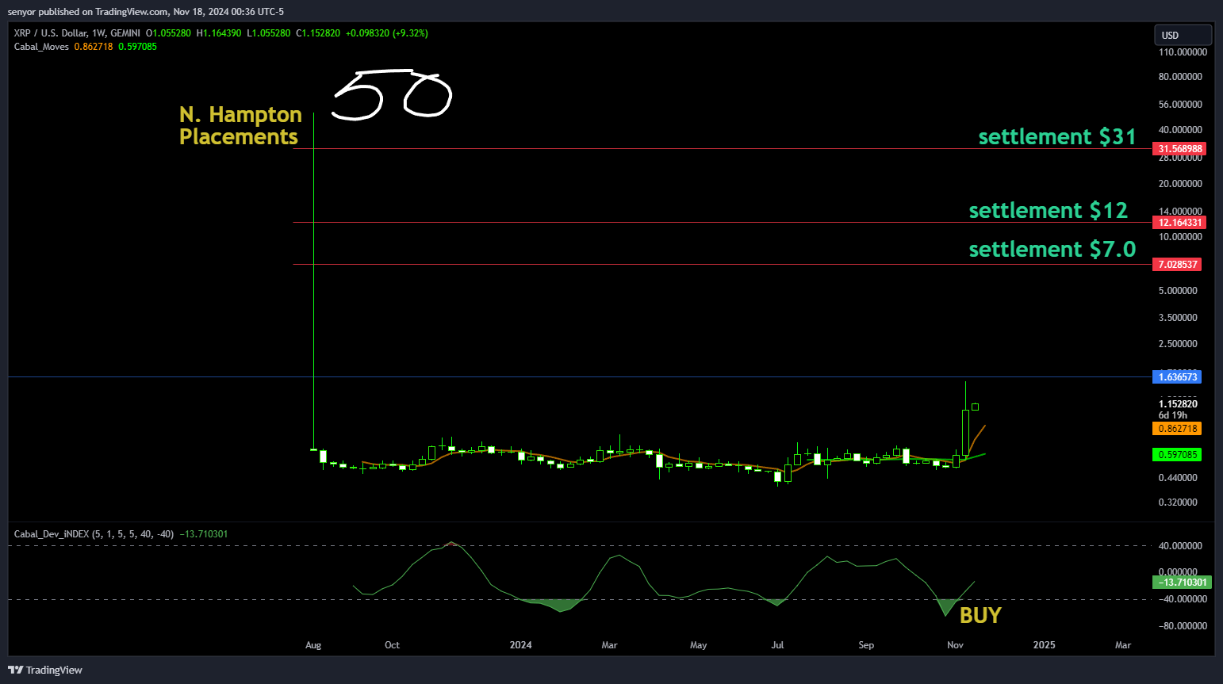Select the red 7.028537 price label
This screenshot has height=684, width=1223.
1177,265
